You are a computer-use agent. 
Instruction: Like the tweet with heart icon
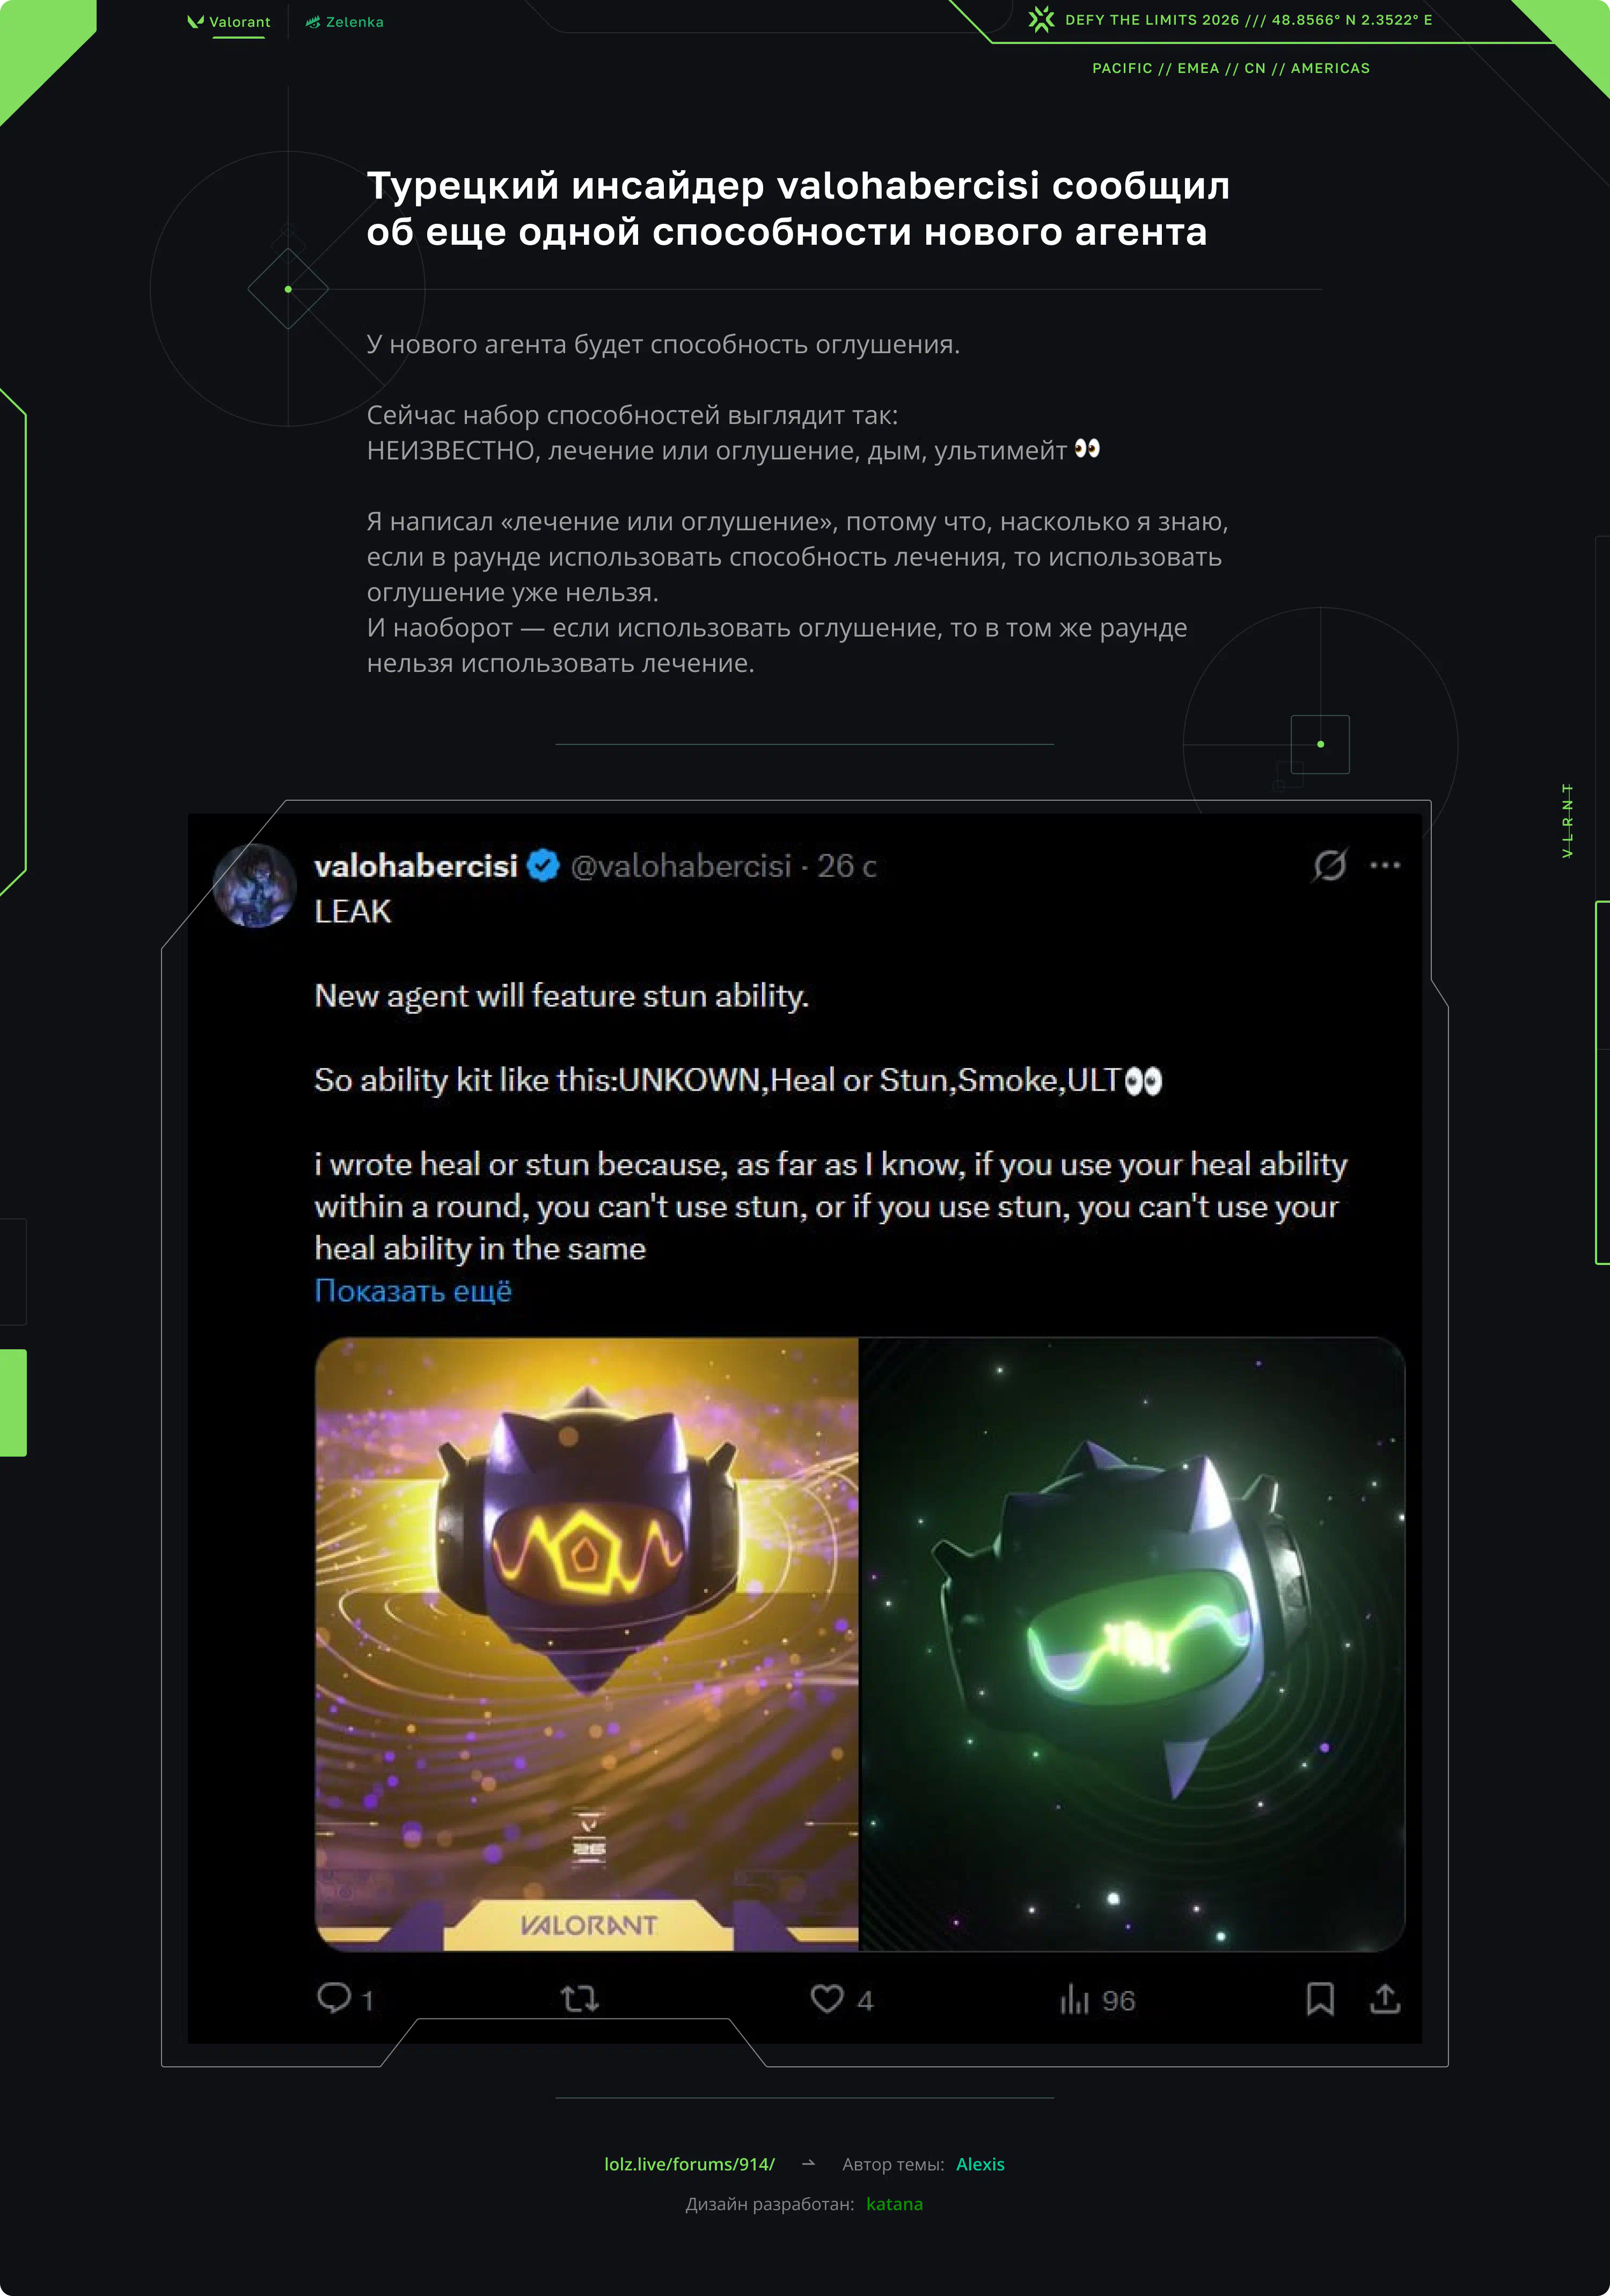pos(827,1998)
